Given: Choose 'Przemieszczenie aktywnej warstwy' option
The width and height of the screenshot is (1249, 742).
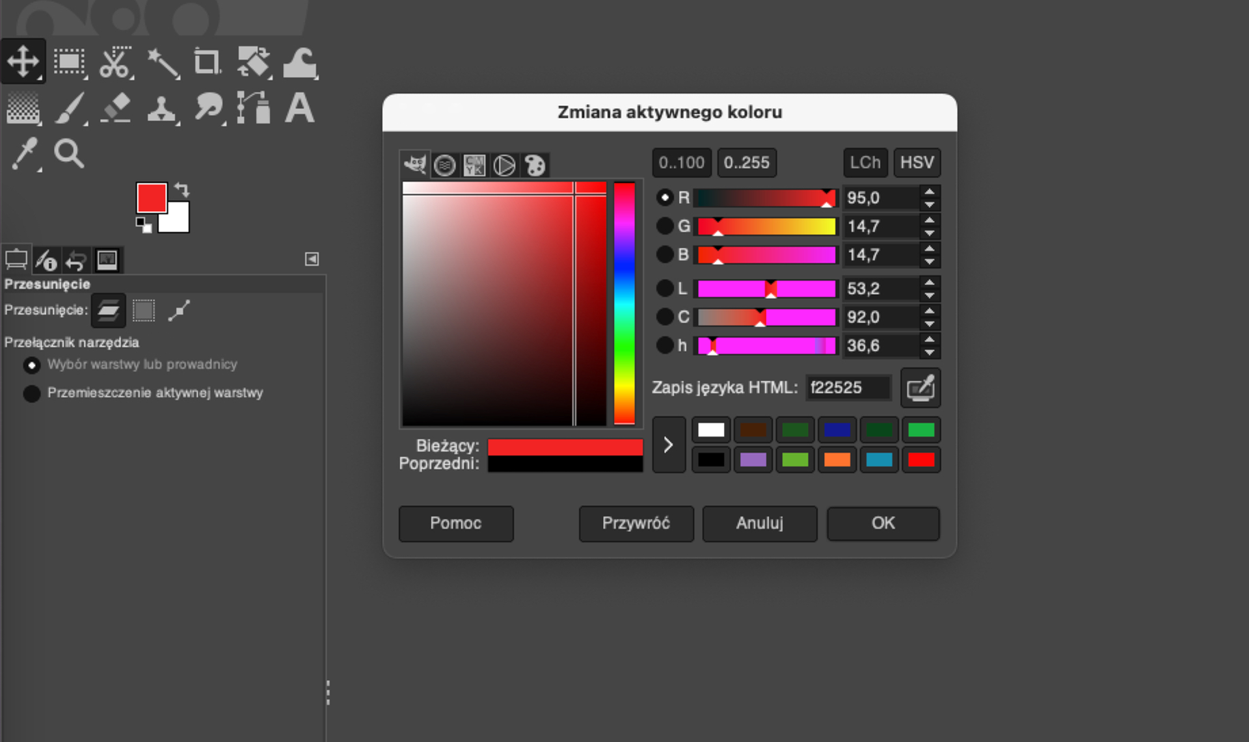Looking at the screenshot, I should (143, 393).
